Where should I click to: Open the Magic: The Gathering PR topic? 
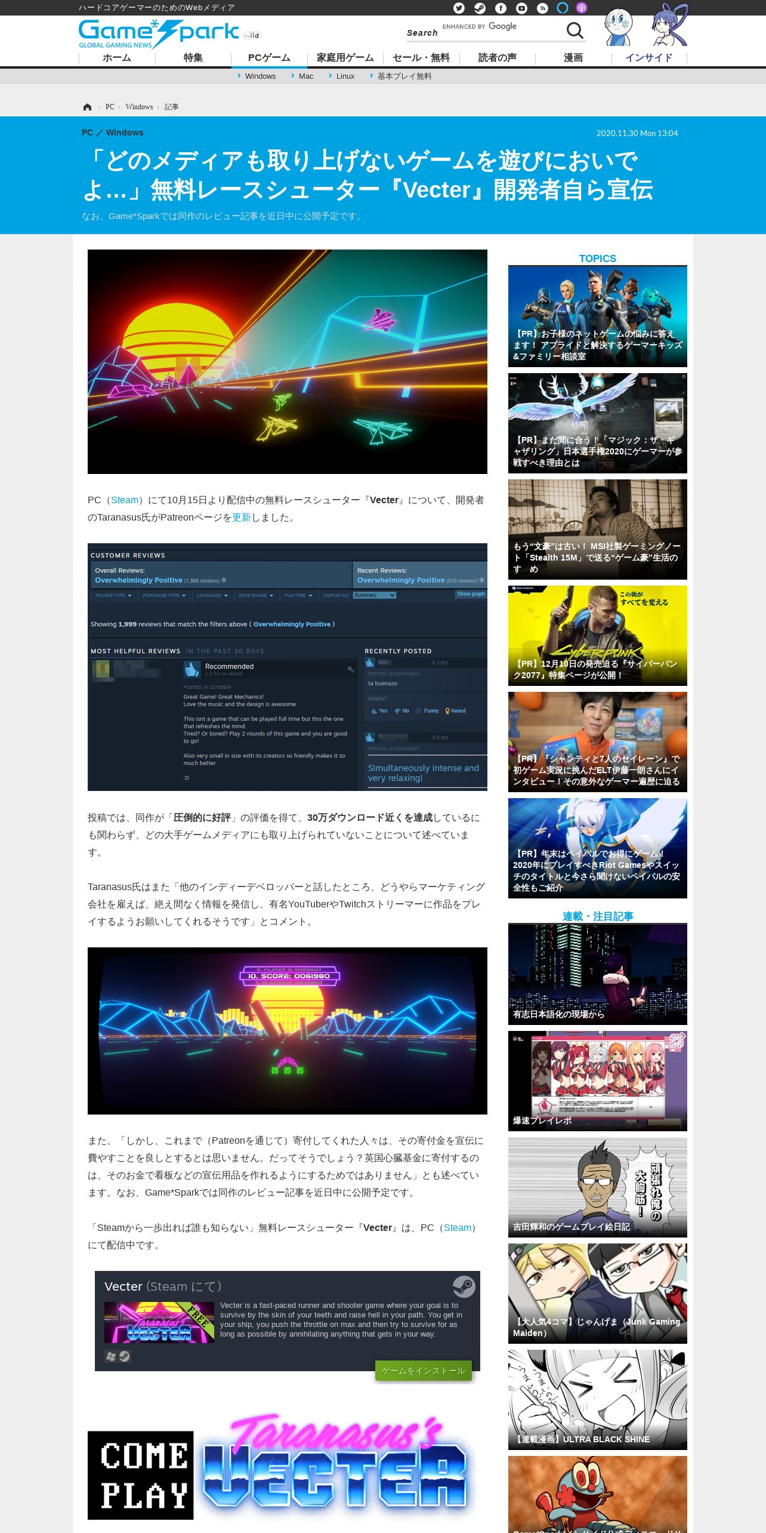click(598, 423)
